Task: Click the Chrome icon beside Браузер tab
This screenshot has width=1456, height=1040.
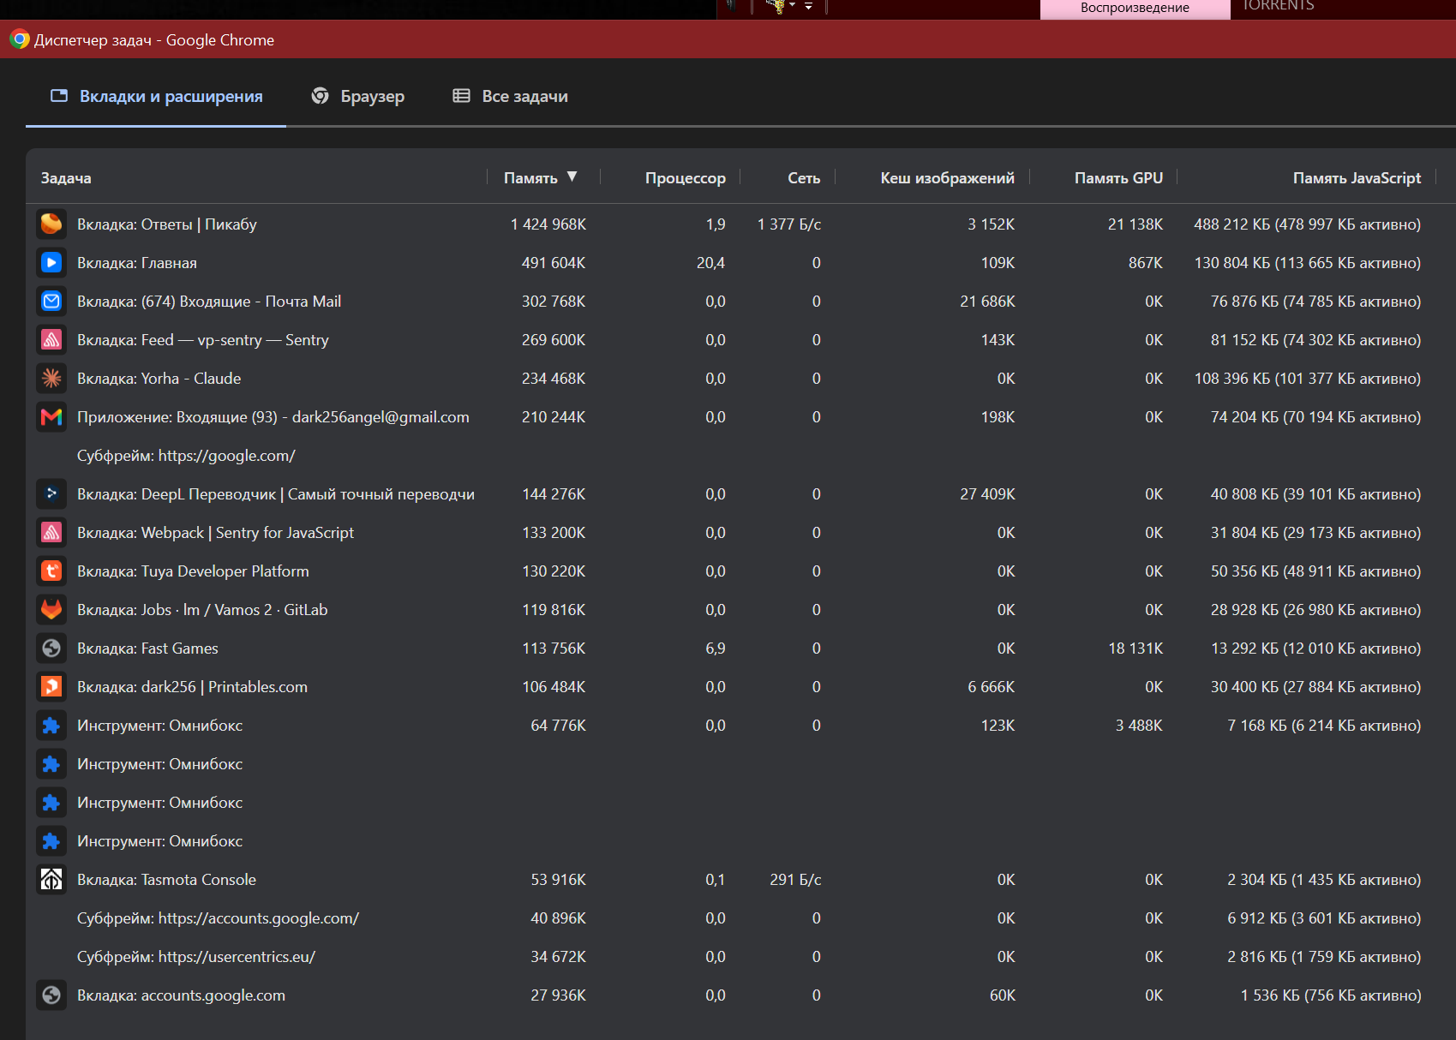Action: coord(320,96)
